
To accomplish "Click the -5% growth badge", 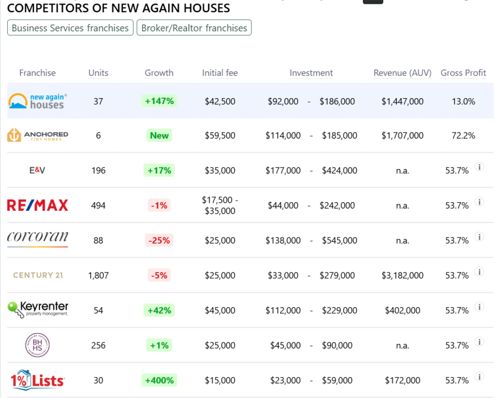I will (159, 275).
